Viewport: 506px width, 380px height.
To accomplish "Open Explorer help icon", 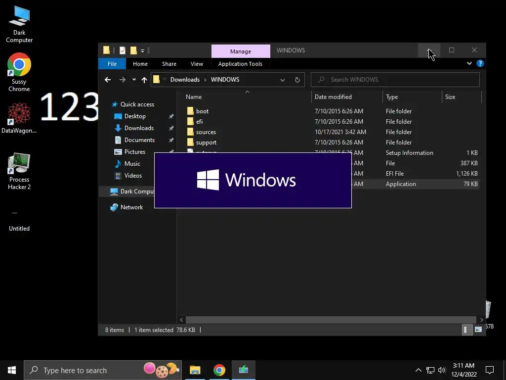I will [480, 63].
